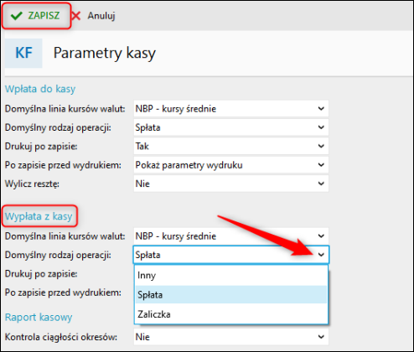Open the 'Wylicz resztę' dropdown

tap(231, 184)
